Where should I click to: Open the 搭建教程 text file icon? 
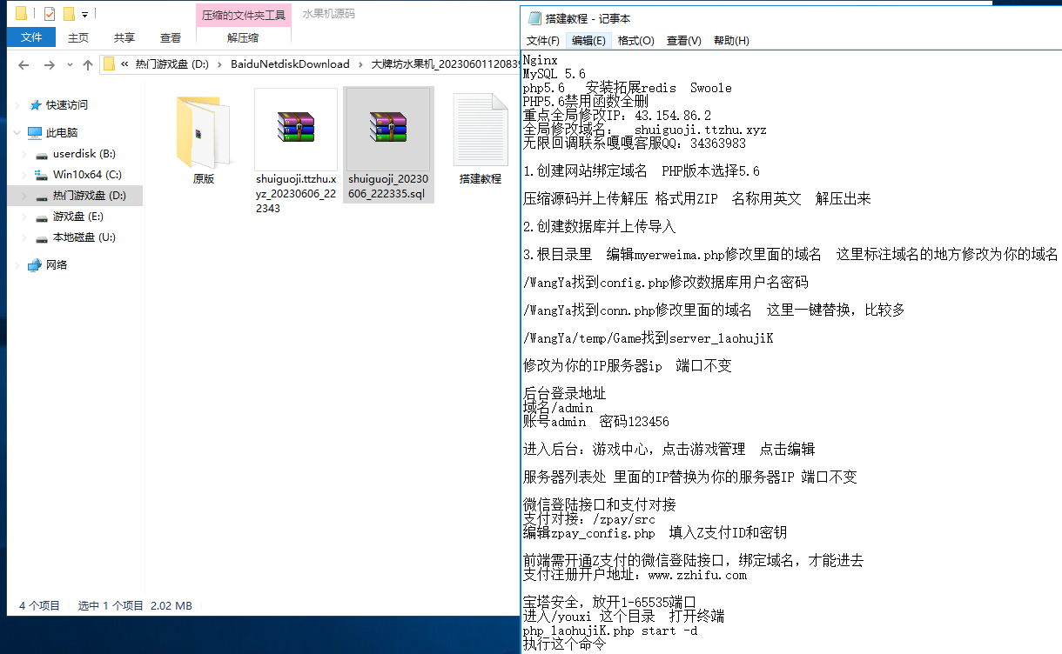point(480,130)
